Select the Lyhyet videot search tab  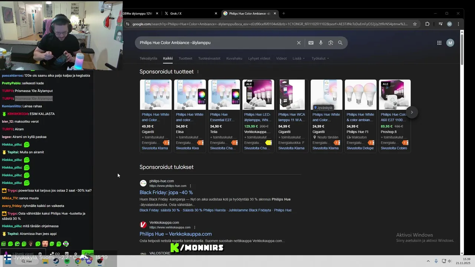click(259, 59)
